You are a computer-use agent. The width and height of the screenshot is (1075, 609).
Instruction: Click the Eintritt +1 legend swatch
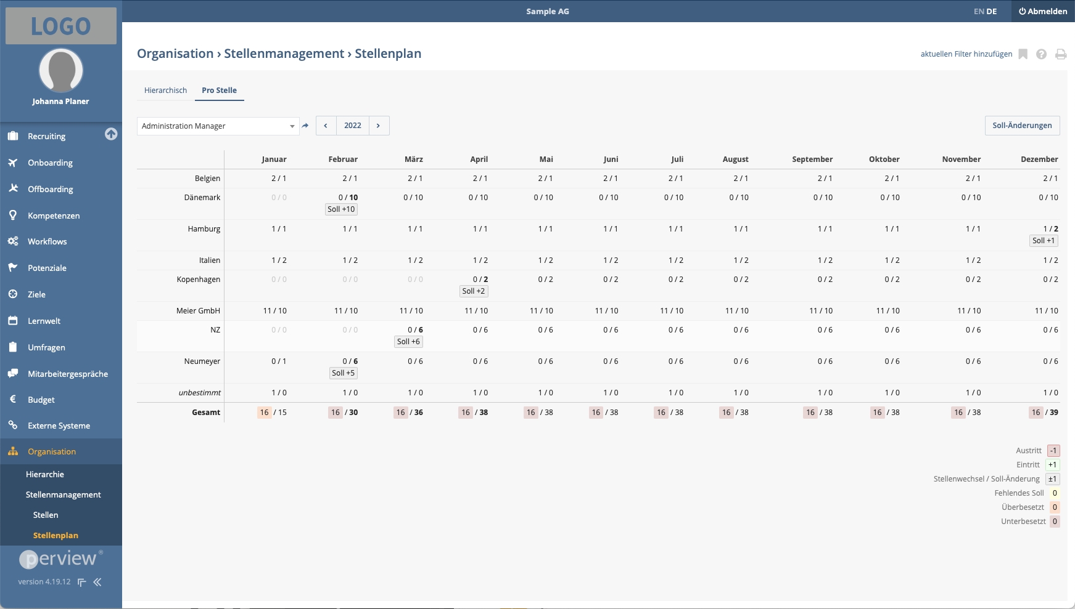tap(1053, 465)
